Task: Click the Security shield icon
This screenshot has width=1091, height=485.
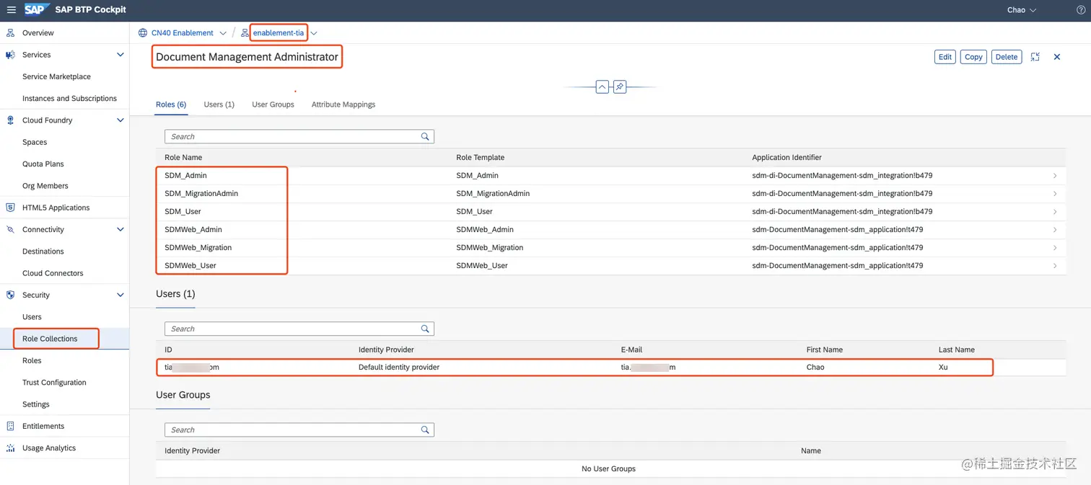Action: [x=10, y=295]
